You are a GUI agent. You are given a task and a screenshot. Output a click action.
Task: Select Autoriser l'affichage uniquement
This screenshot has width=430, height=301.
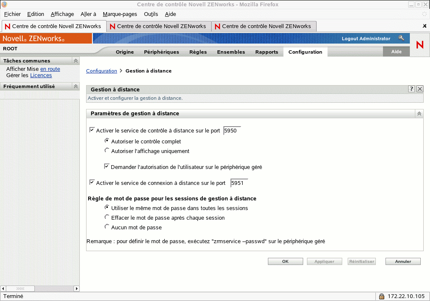(107, 150)
